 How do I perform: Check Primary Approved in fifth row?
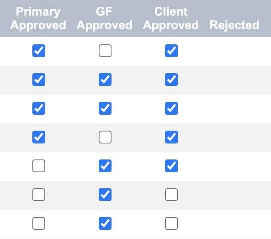pyautogui.click(x=39, y=166)
